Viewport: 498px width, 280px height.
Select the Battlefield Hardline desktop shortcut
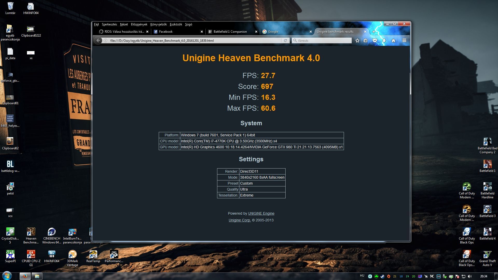point(487,190)
